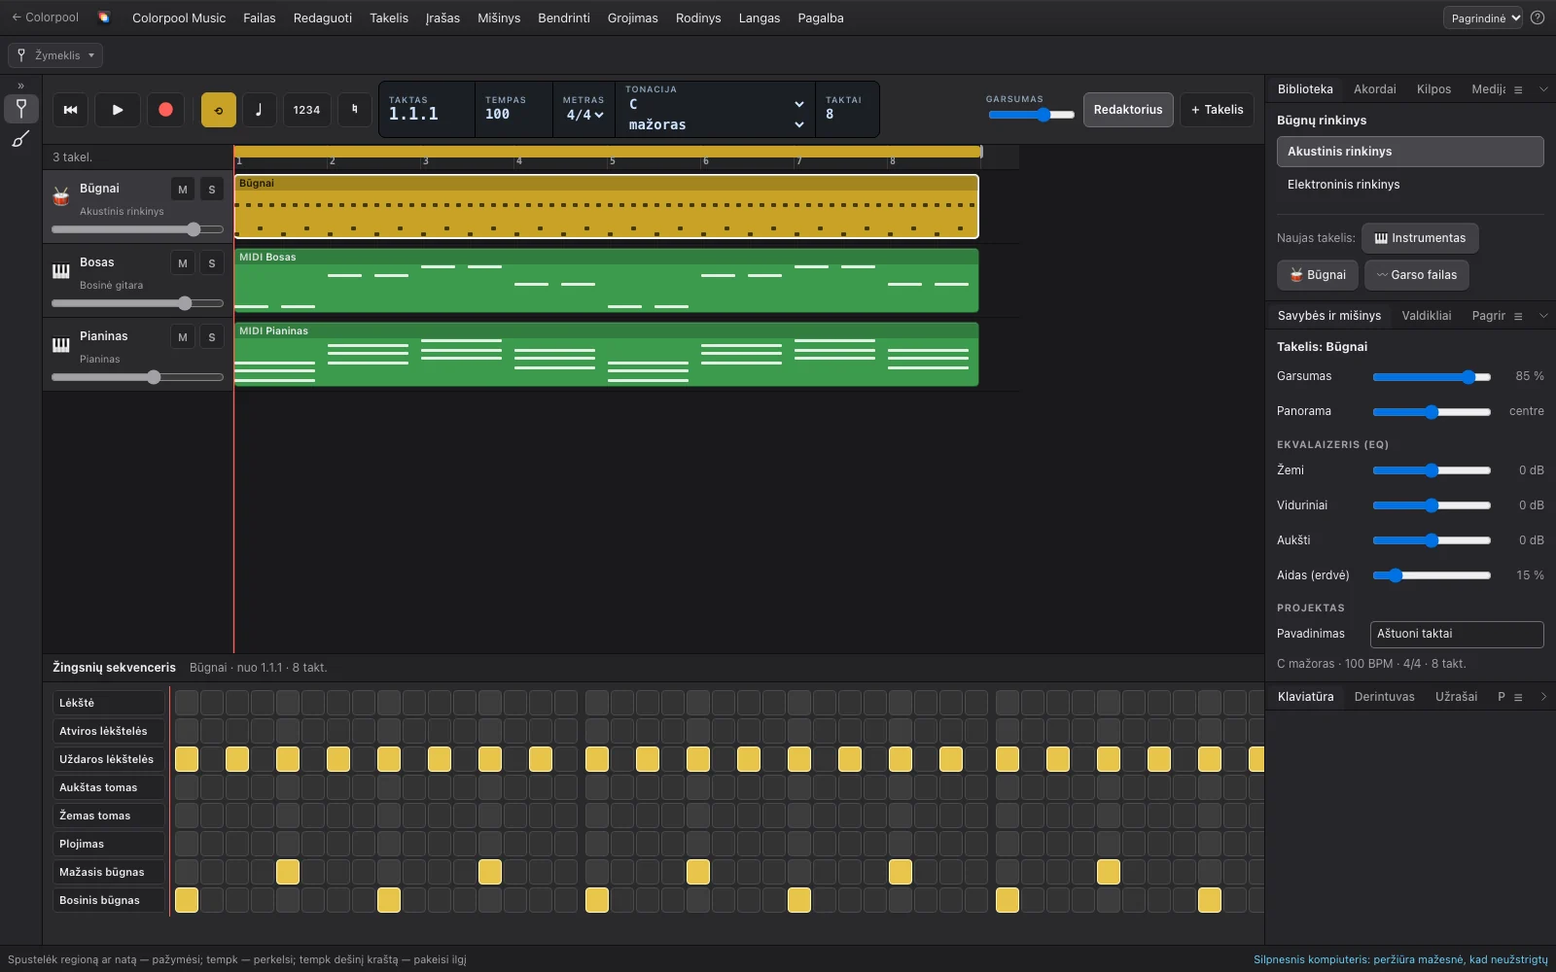The image size is (1556, 972).
Task: Click the Redaktorius button
Action: [1128, 110]
